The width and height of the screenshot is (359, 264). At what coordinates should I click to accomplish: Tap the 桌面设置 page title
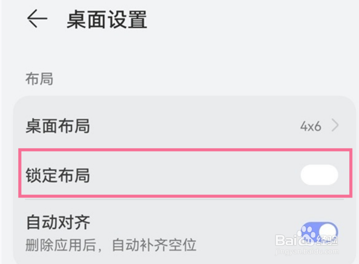pos(107,20)
